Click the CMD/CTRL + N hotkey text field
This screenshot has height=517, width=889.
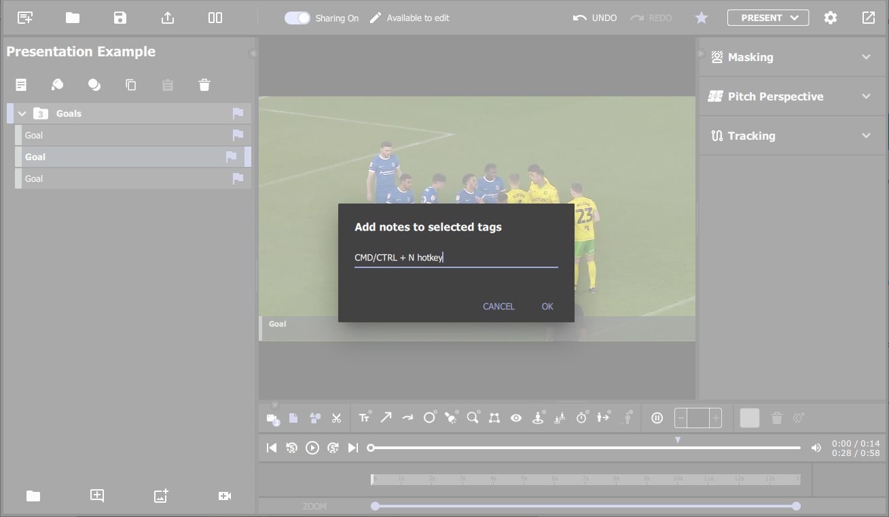click(x=456, y=257)
